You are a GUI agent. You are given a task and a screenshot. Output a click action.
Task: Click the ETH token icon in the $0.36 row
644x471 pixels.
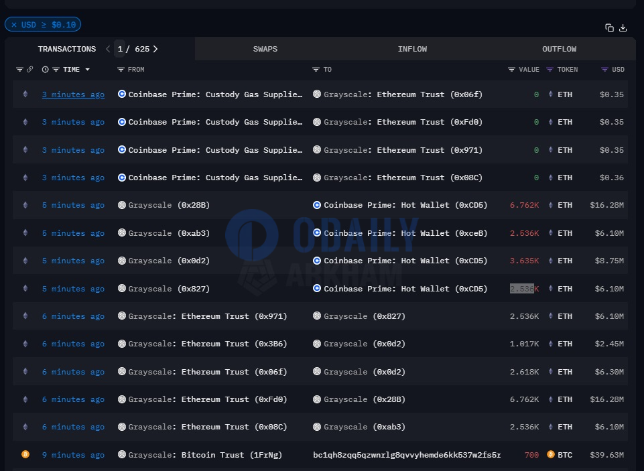point(551,177)
